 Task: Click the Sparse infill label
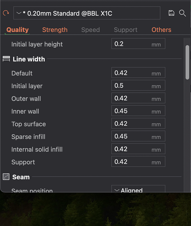click(x=28, y=137)
